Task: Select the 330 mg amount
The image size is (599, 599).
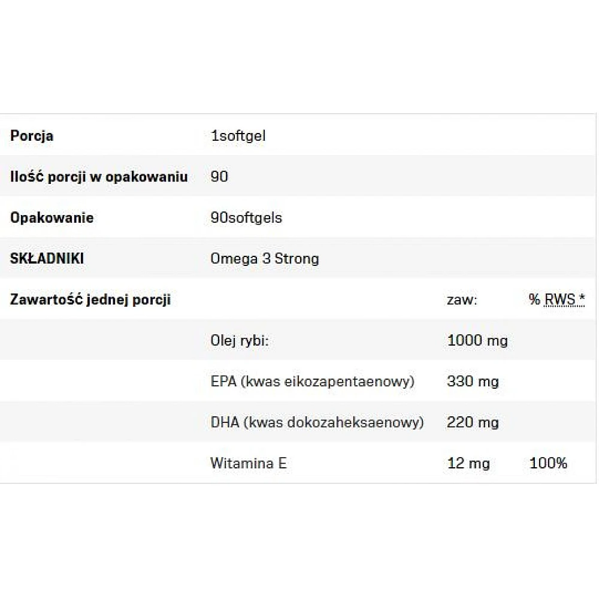Action: pyautogui.click(x=473, y=382)
